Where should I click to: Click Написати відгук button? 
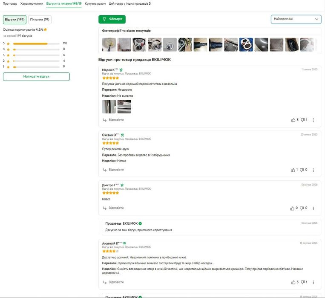click(x=36, y=77)
